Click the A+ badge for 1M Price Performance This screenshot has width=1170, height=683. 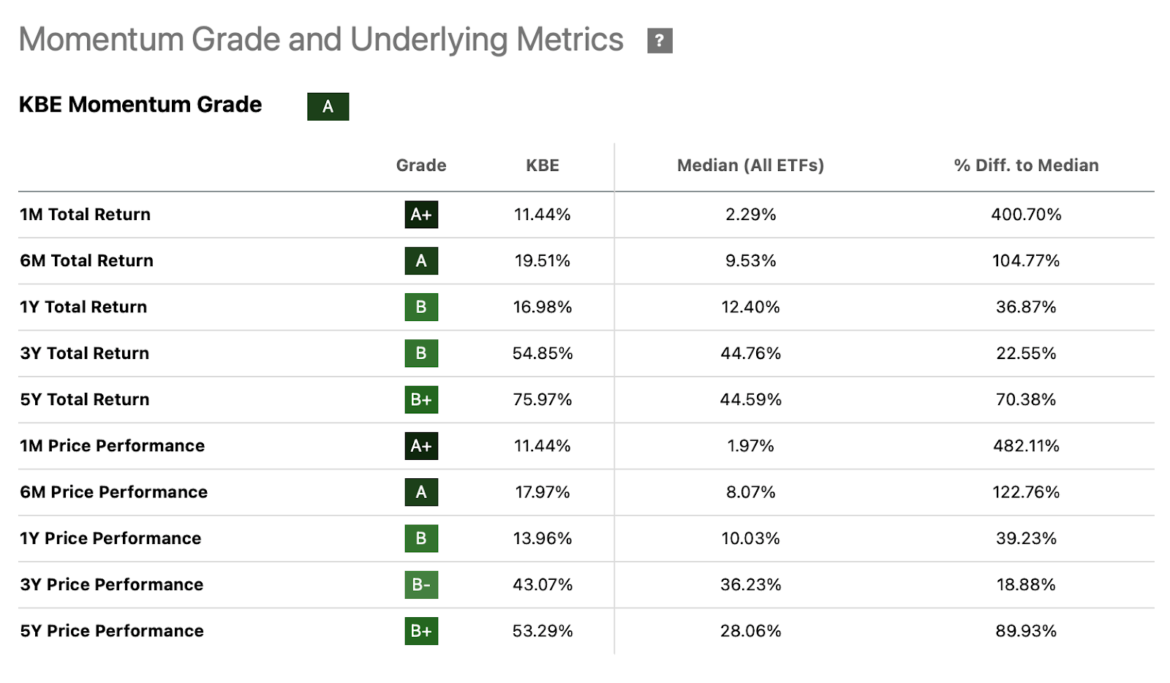pyautogui.click(x=421, y=446)
